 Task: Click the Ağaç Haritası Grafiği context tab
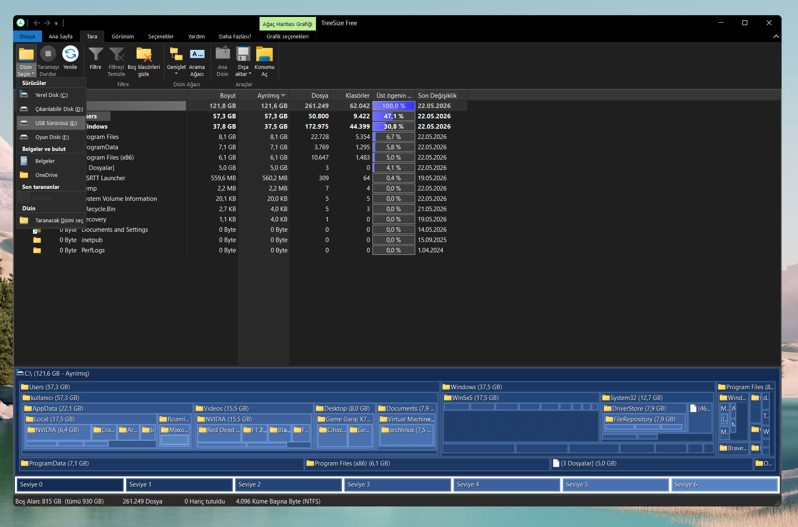288,24
